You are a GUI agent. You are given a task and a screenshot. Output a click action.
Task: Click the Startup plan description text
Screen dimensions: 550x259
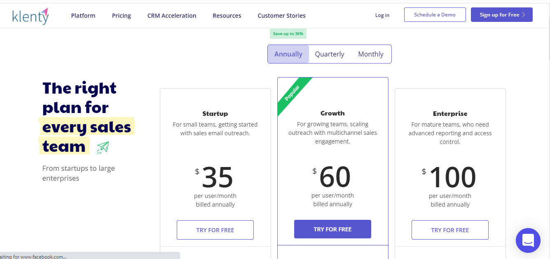[x=215, y=129]
